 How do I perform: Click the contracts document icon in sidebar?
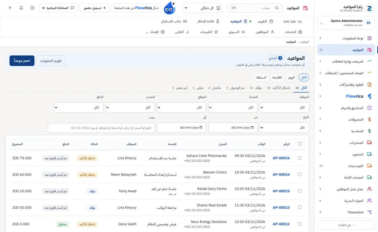pos(369,84)
